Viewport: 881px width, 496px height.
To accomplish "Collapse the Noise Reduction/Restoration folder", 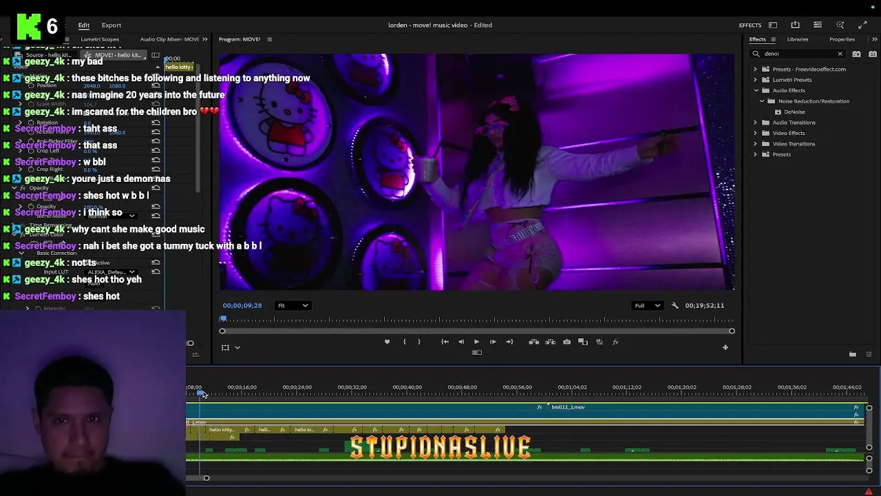I will (762, 101).
